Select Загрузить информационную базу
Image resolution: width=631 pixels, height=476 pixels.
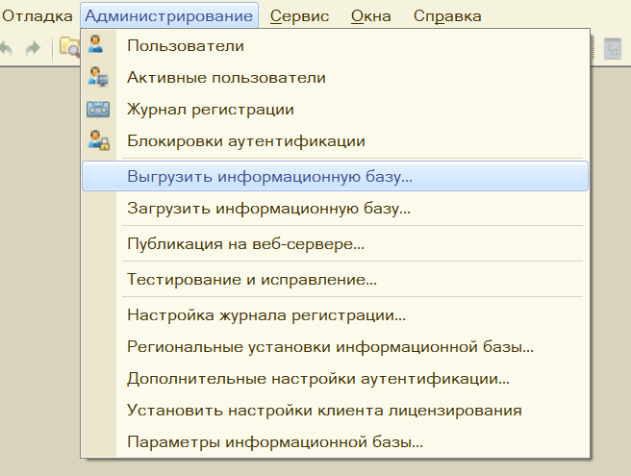[x=335, y=208]
